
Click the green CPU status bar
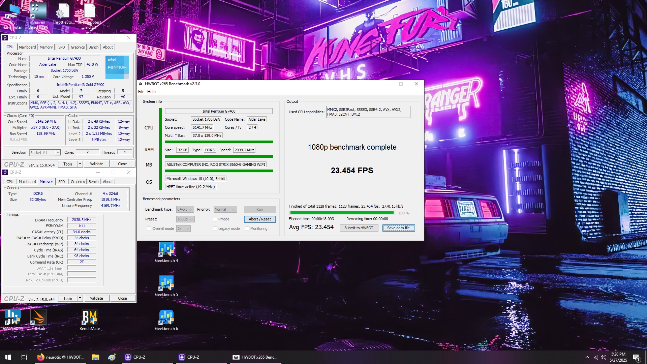219,142
